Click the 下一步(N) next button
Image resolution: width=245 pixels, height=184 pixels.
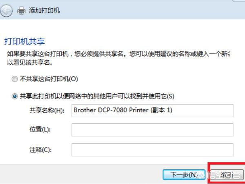coord(184,175)
